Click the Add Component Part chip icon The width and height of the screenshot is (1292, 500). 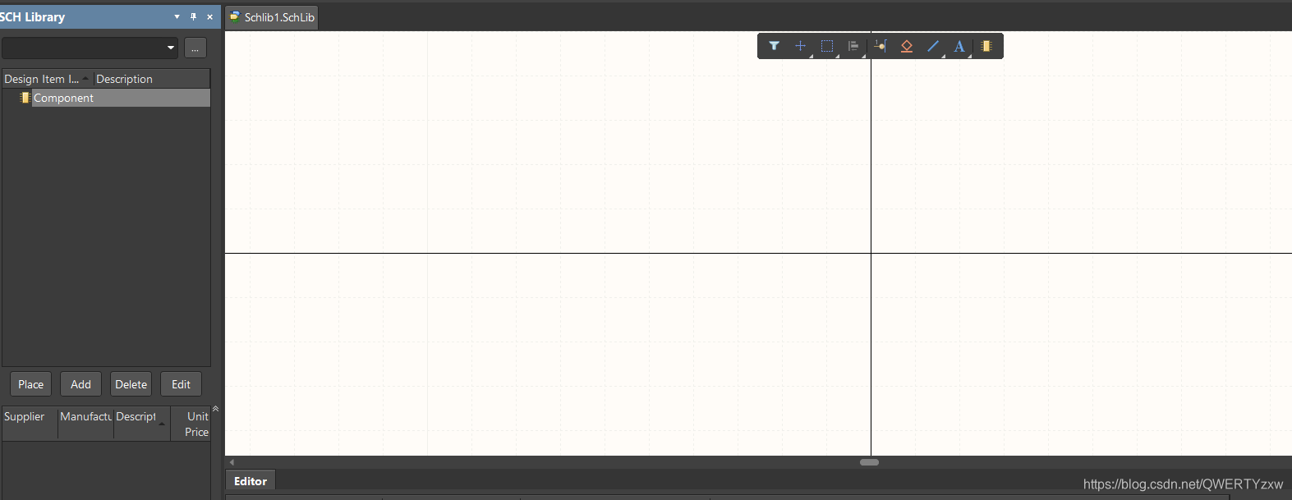tap(986, 46)
